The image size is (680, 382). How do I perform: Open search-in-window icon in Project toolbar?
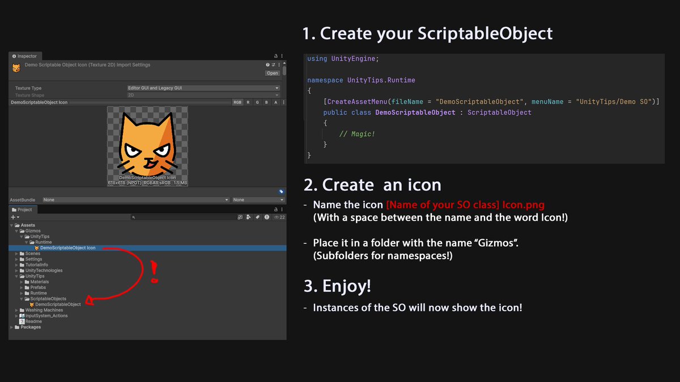tap(240, 217)
